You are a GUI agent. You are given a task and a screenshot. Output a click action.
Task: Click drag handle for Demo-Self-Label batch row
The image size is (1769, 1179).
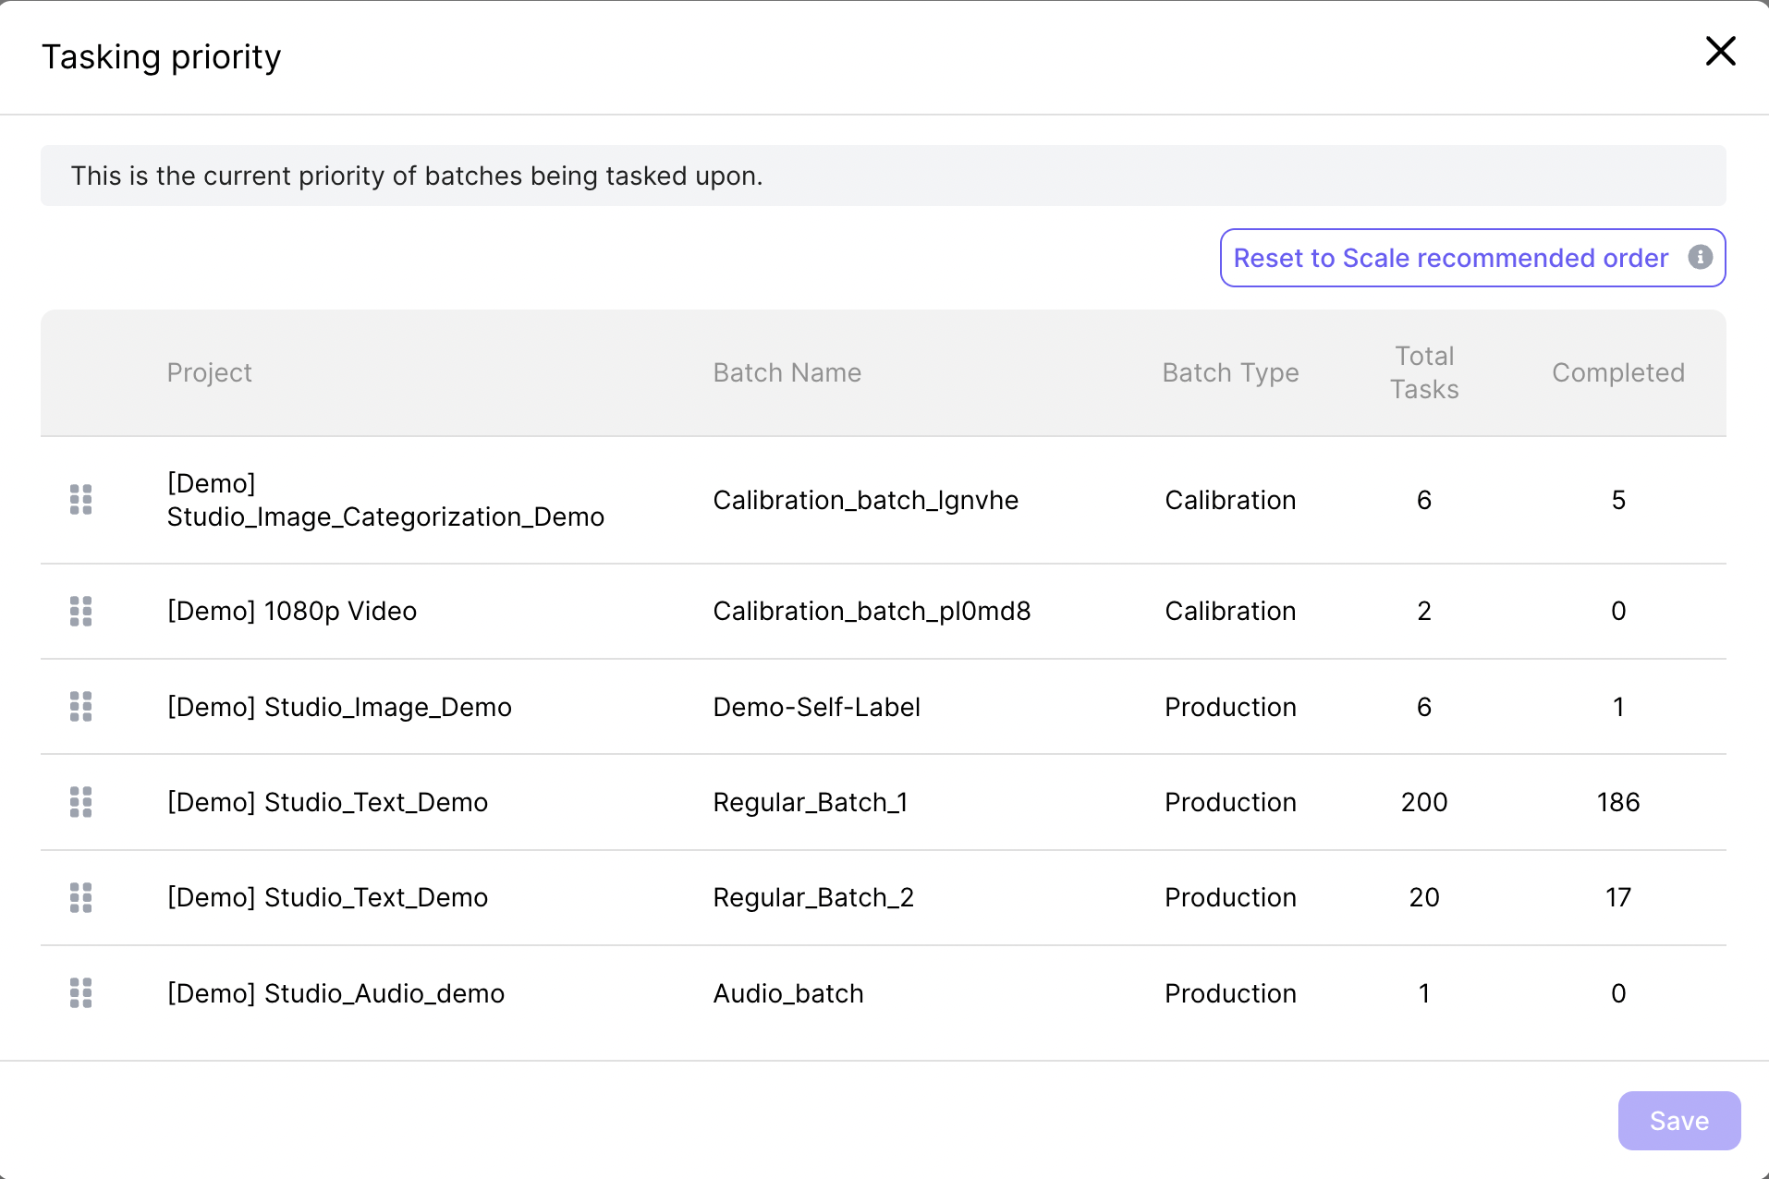81,707
